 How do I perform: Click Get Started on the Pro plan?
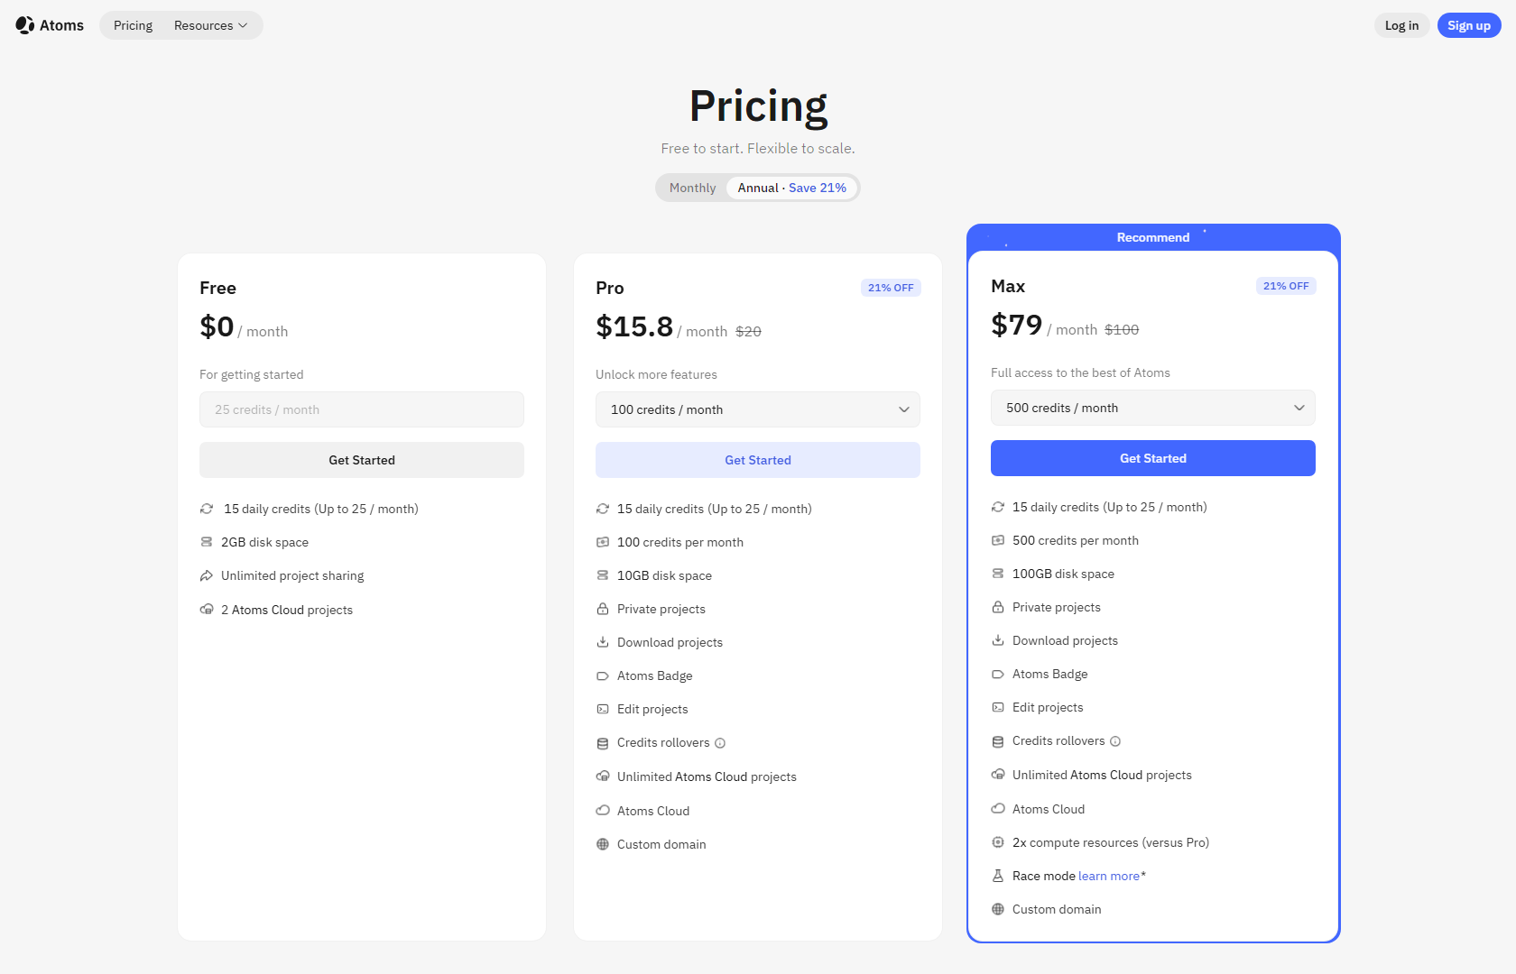[x=758, y=460]
